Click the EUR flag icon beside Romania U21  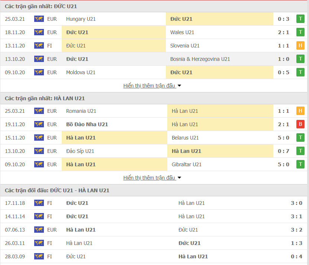[x=39, y=111]
